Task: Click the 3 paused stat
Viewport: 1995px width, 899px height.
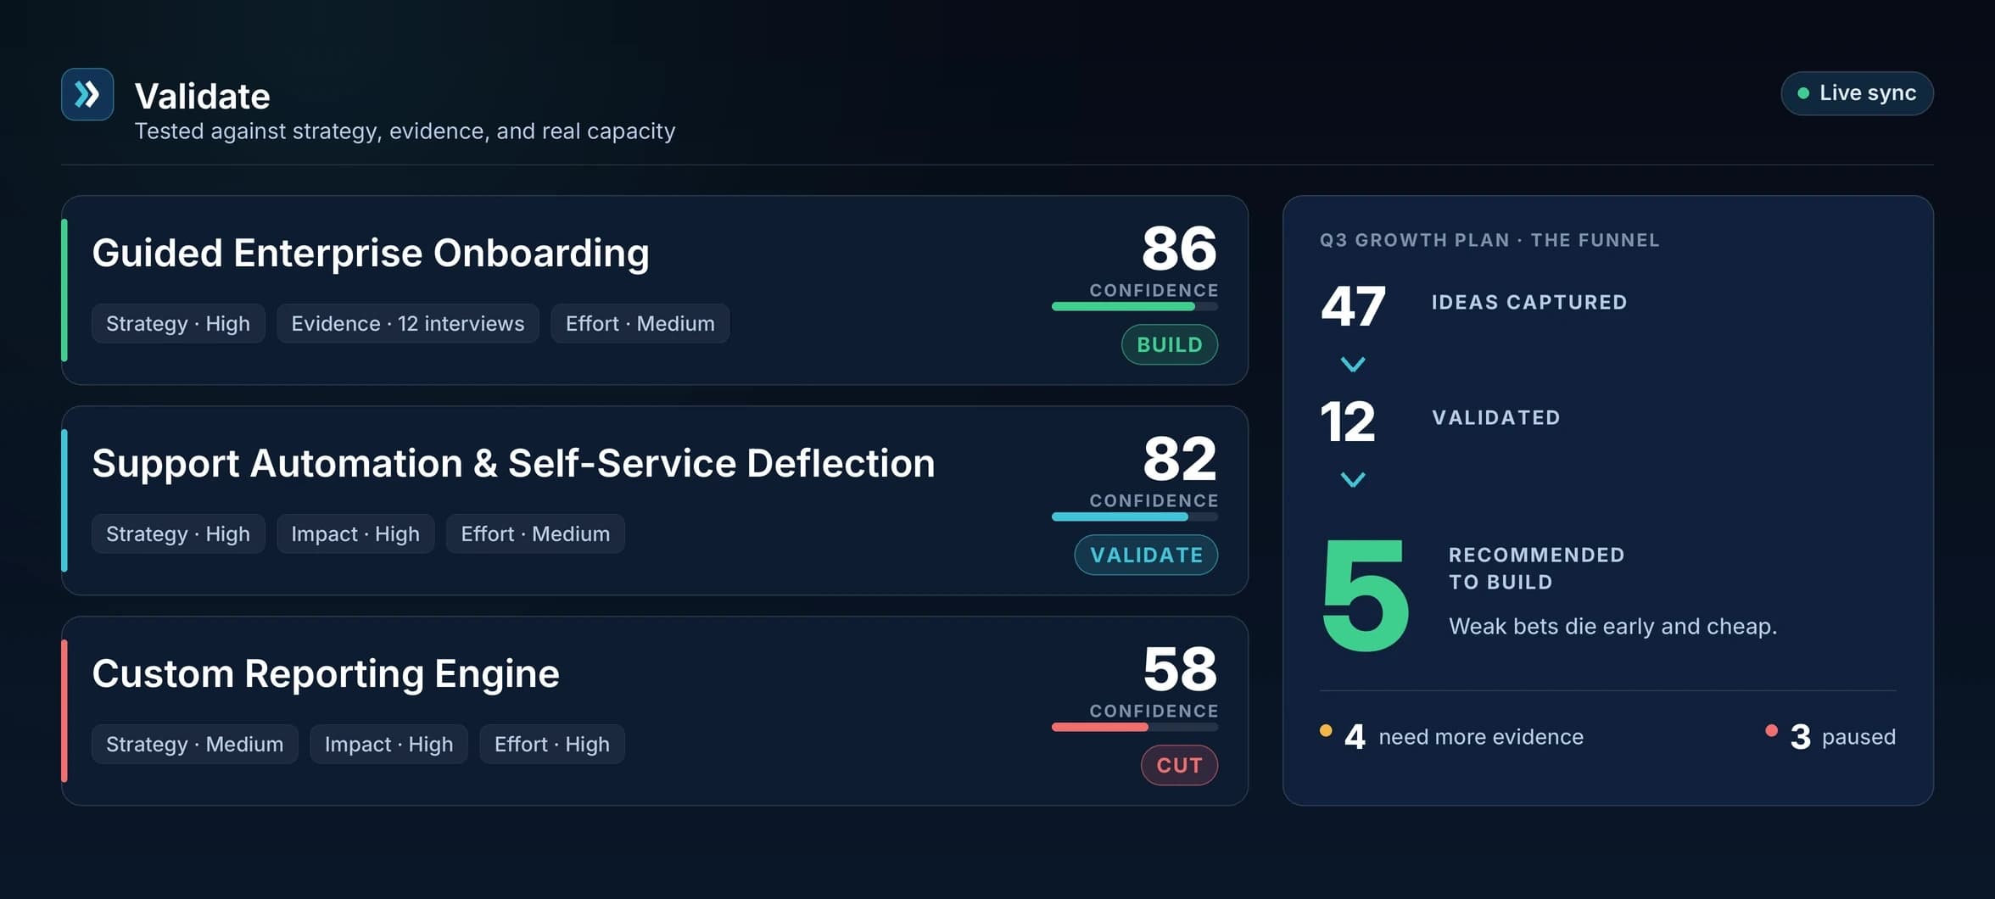Action: (x=1830, y=736)
